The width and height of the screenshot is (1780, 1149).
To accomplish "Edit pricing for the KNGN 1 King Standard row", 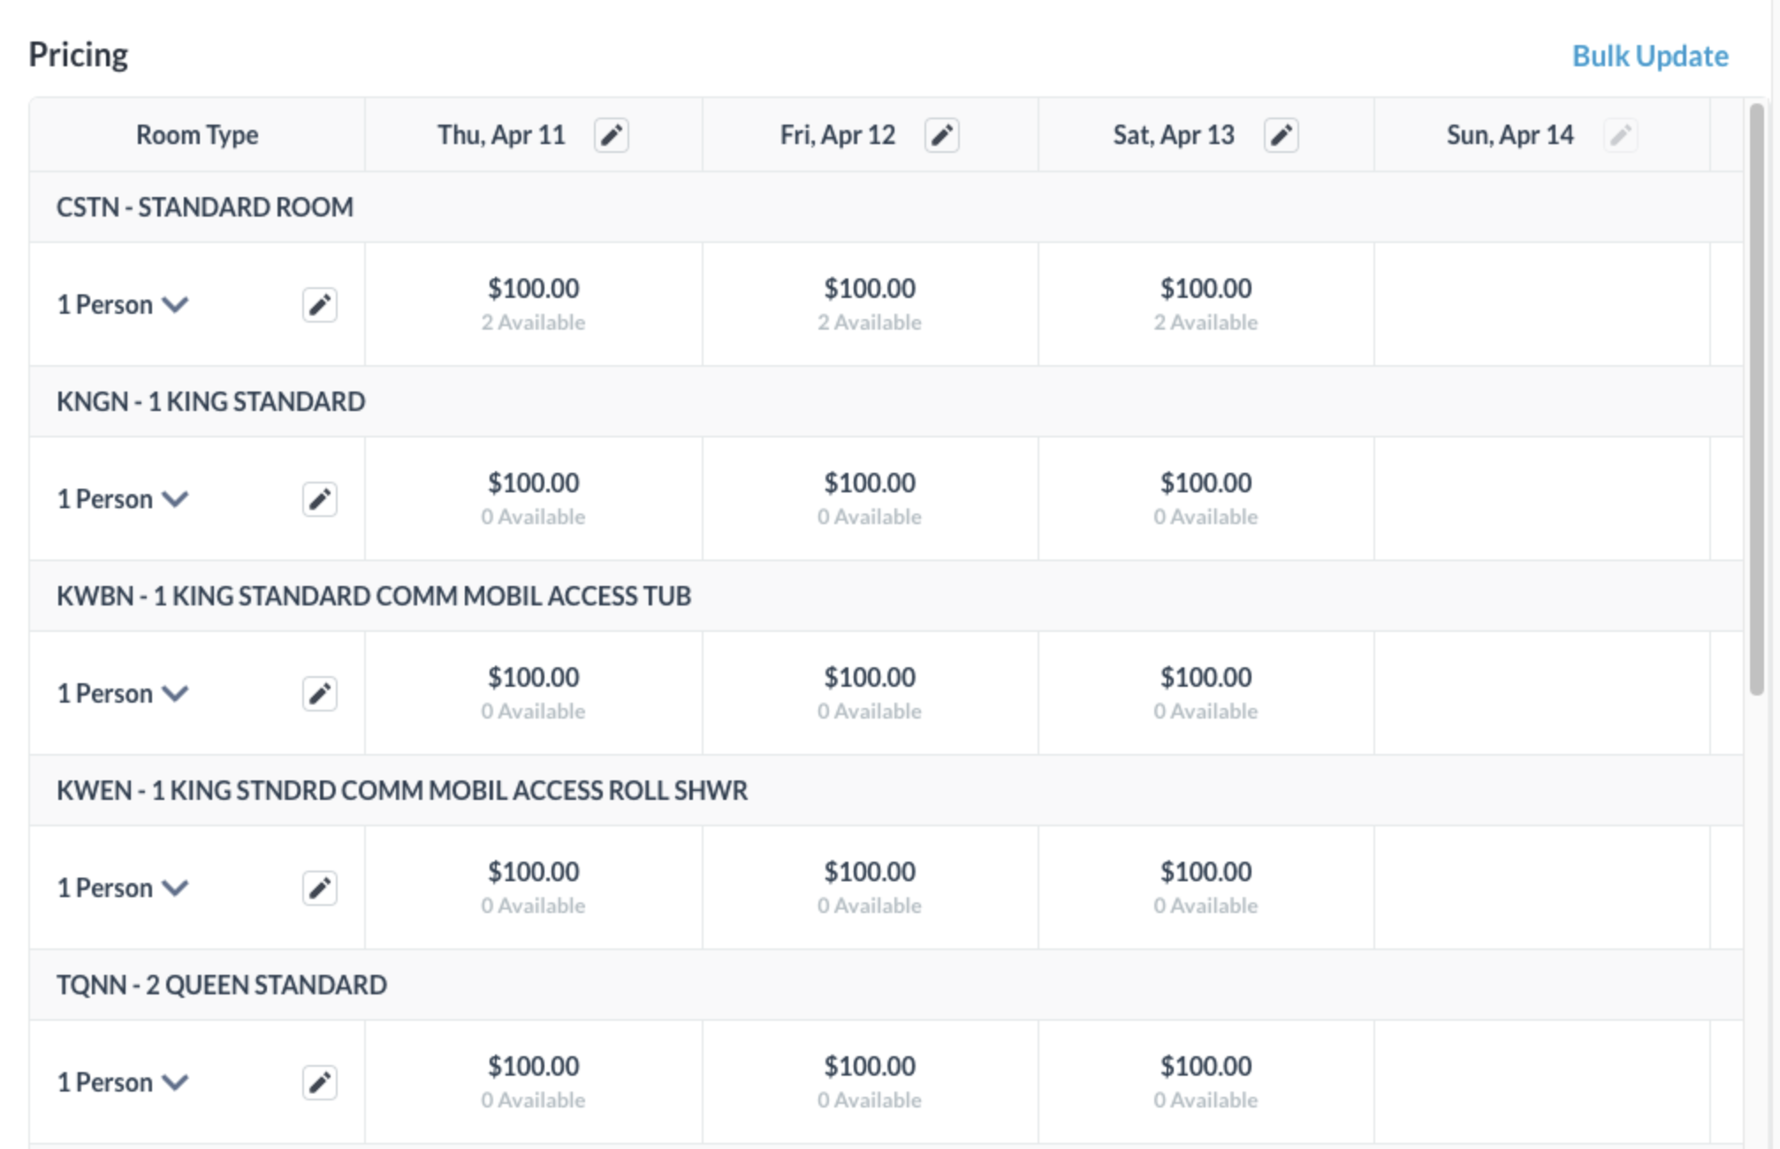I will tap(320, 498).
